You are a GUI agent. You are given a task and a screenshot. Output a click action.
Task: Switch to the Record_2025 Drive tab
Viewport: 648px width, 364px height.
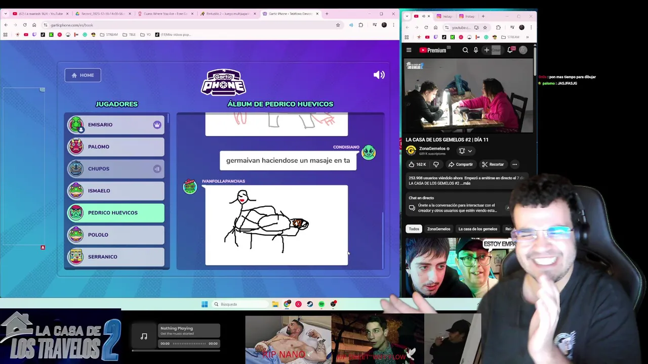point(102,14)
